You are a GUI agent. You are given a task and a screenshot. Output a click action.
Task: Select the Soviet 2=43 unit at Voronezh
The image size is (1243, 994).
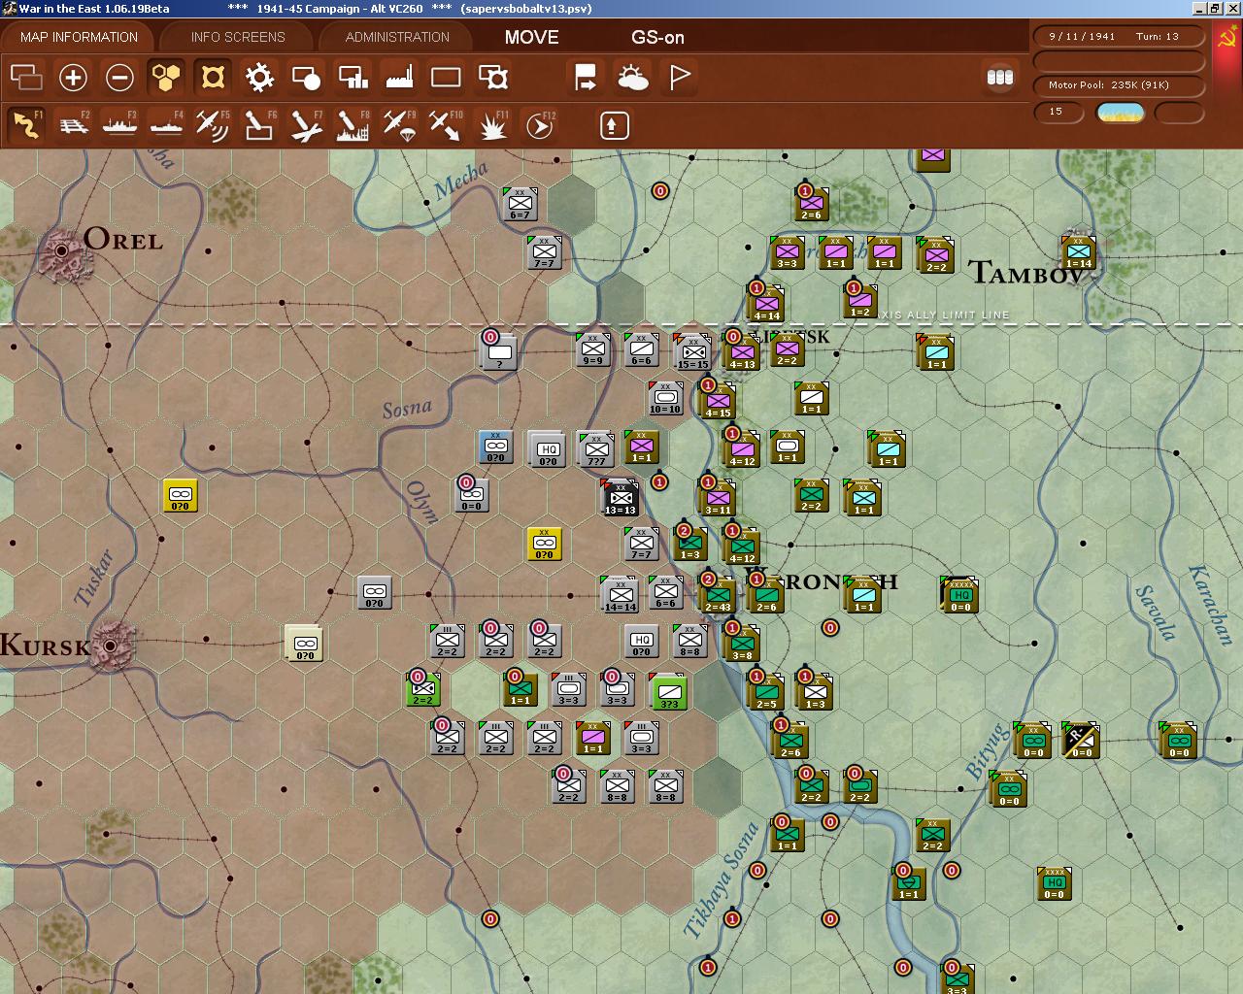tap(718, 594)
